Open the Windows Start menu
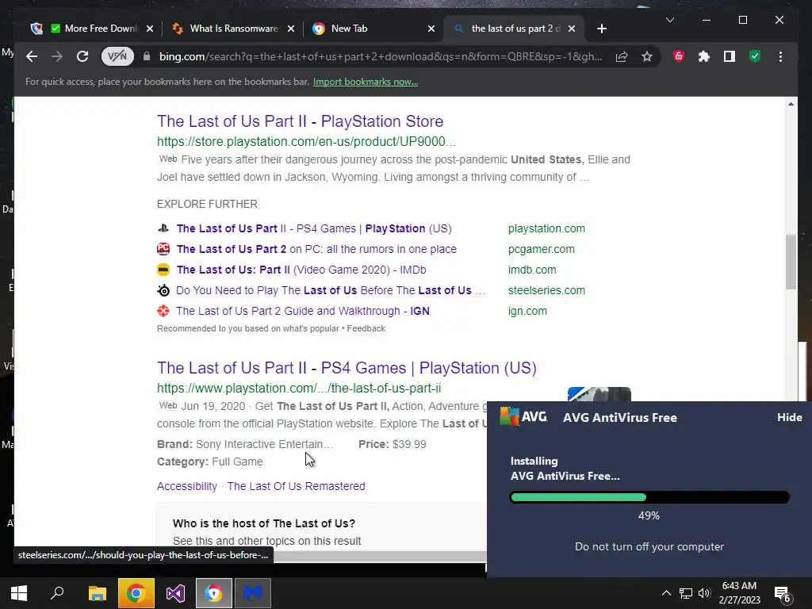 (19, 593)
